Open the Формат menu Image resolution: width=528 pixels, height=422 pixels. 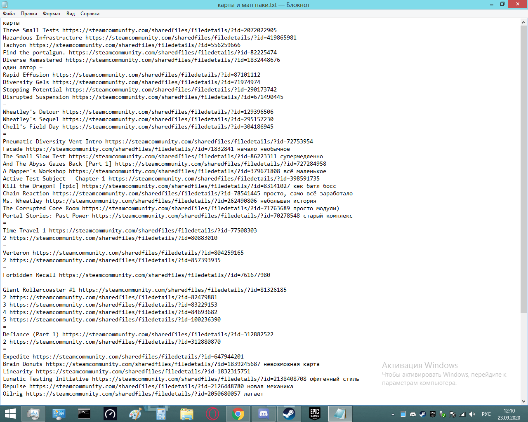click(52, 14)
